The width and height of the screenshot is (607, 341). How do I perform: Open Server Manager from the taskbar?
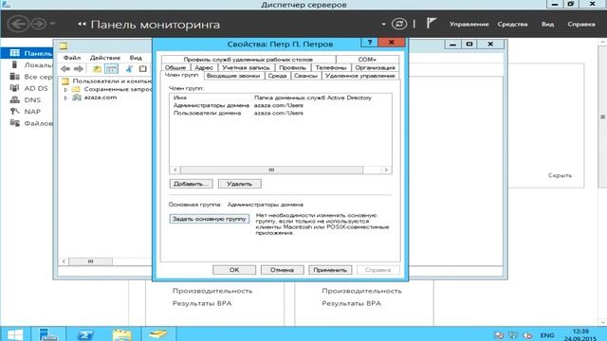(x=48, y=334)
